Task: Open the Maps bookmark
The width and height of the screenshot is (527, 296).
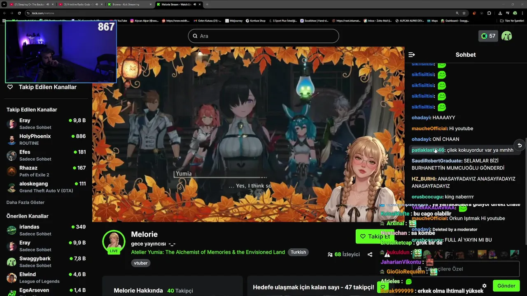Action: click(x=432, y=21)
